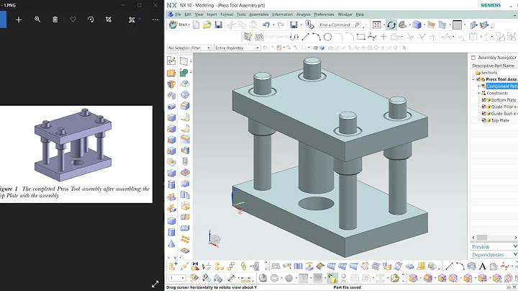The image size is (518, 291).
Task: Uncheck the Guide Bush component checkbox
Action: pyautogui.click(x=483, y=114)
